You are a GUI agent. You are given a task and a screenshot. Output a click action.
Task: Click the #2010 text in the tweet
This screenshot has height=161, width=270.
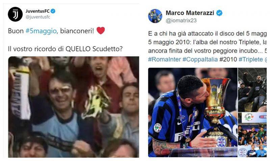click(x=228, y=59)
